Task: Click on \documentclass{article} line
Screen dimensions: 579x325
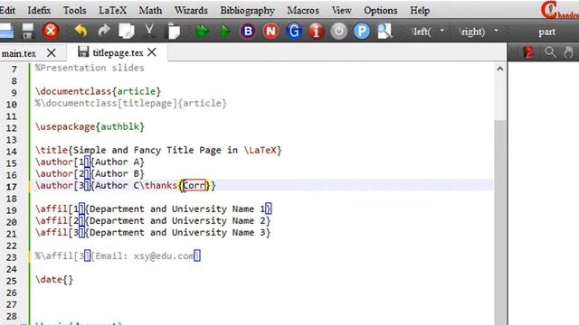Action: [x=98, y=91]
